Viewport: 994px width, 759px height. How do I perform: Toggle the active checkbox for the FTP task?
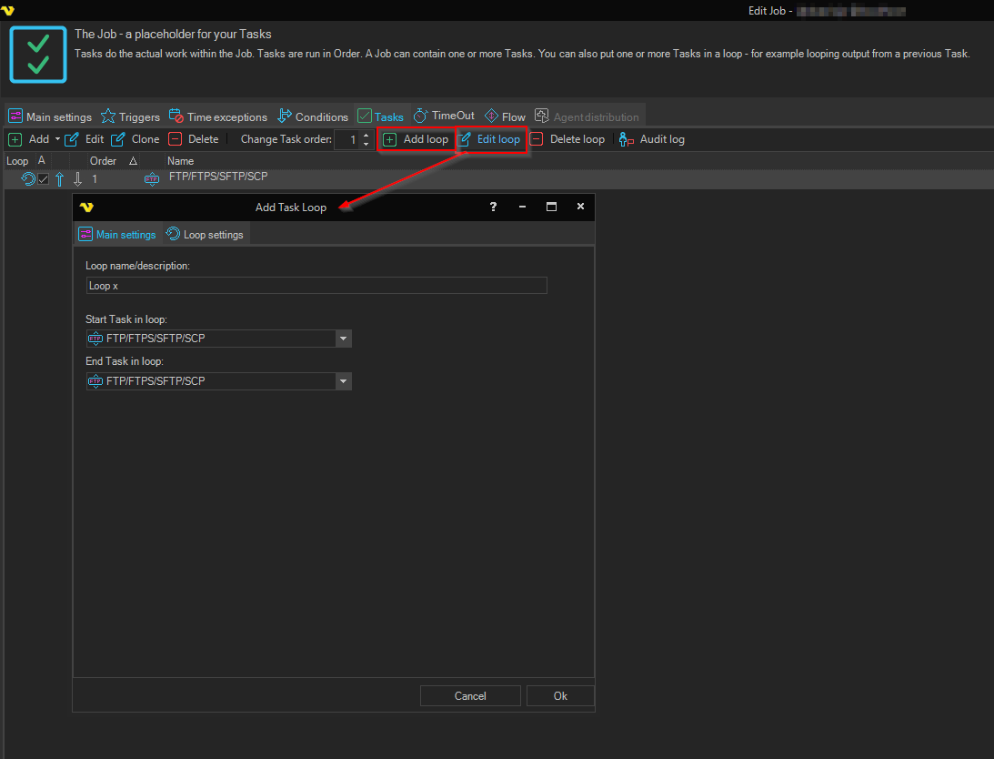[x=43, y=179]
